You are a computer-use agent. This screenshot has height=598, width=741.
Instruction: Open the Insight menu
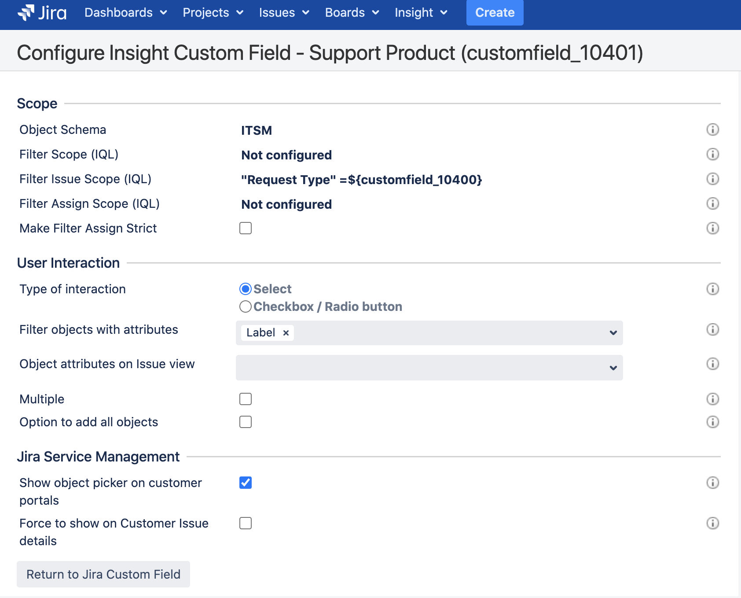coord(421,13)
